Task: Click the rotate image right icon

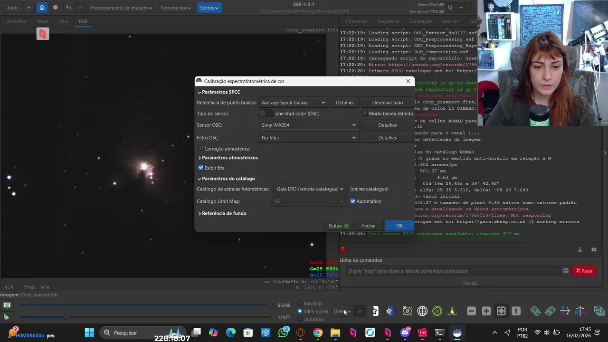Action: click(x=550, y=311)
